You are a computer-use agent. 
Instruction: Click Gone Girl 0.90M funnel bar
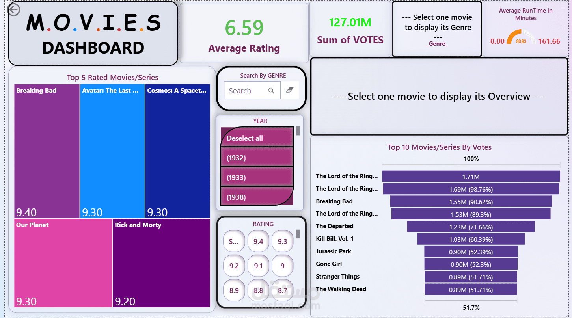(x=471, y=264)
